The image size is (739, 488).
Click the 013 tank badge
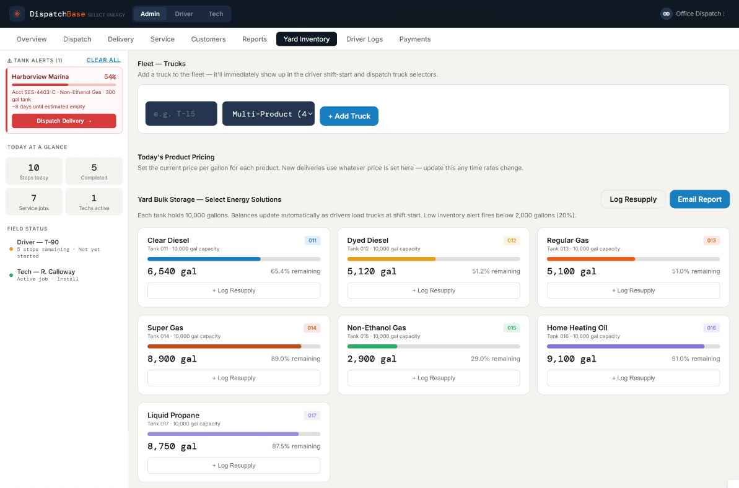point(712,241)
